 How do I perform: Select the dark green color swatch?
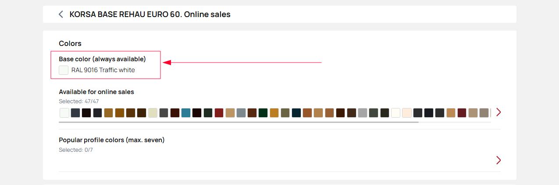[x=263, y=112]
